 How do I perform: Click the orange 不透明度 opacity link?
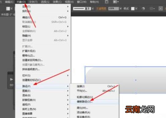101,9
